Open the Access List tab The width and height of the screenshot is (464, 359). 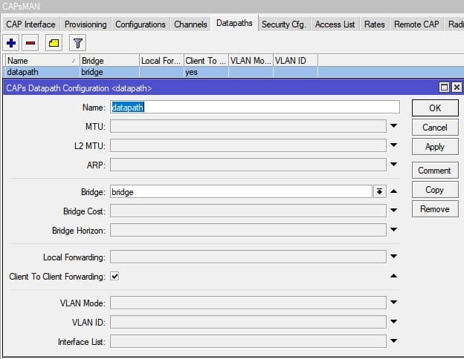coord(335,24)
